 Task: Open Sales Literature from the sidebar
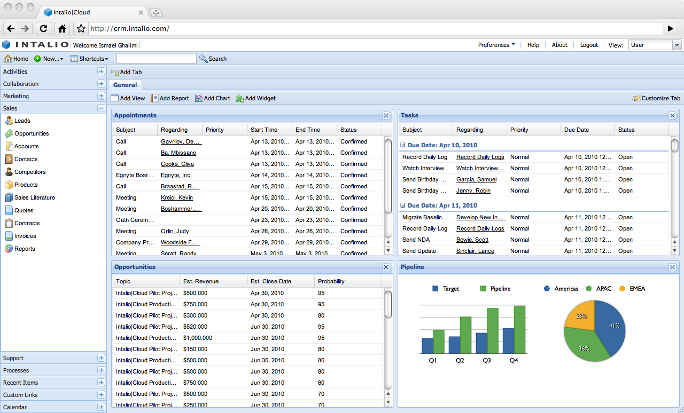coord(34,198)
